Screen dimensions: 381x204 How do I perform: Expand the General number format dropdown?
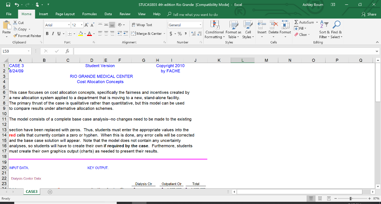(201, 25)
